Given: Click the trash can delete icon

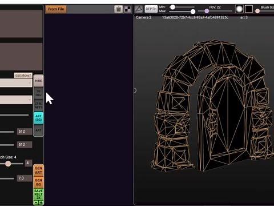Looking at the screenshot, I should [x=118, y=9].
